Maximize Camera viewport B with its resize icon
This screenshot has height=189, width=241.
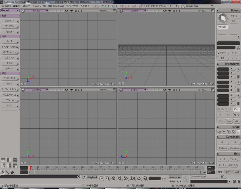point(213,11)
